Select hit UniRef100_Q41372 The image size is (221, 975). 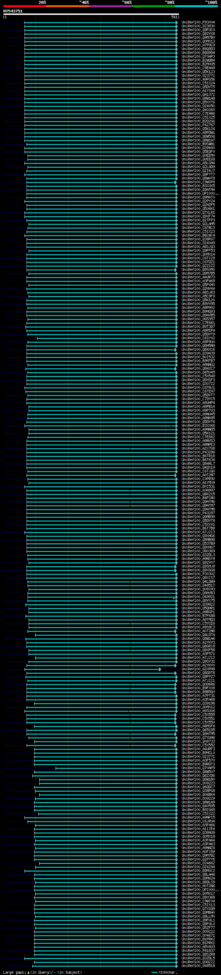[x=198, y=95]
